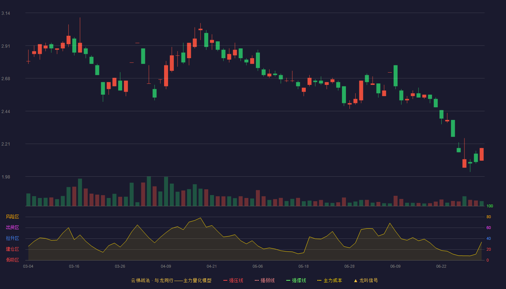The height and width of the screenshot is (289, 506).
Task: Click the 低吸区 zone label
Action: click(x=12, y=260)
